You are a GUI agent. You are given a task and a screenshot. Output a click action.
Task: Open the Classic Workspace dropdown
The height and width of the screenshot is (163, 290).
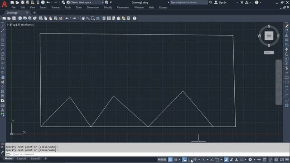coord(85,2)
